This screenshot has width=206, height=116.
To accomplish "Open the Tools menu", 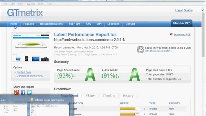I will pyautogui.click(x=41, y=4).
